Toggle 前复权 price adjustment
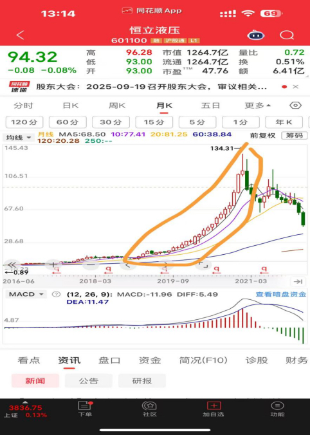The width and height of the screenshot is (310, 435). (x=262, y=136)
